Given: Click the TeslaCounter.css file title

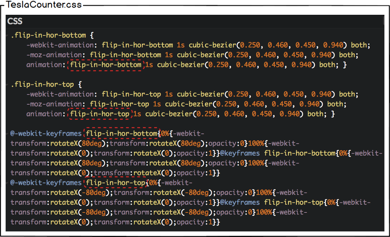Looking at the screenshot, I should [44, 5].
